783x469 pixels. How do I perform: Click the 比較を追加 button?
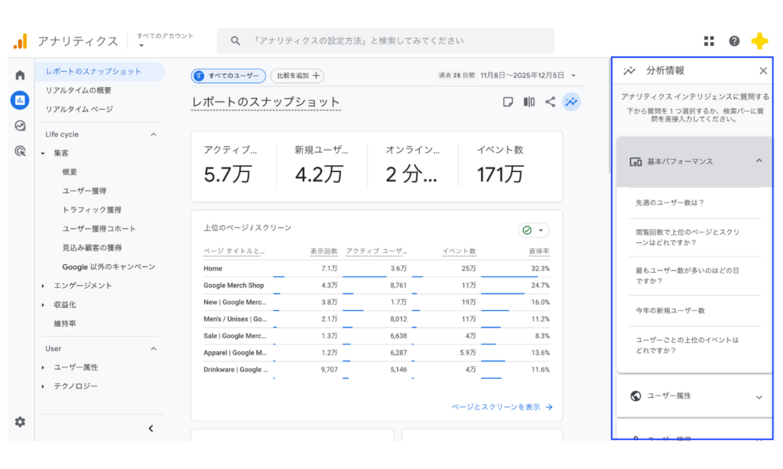pyautogui.click(x=297, y=76)
